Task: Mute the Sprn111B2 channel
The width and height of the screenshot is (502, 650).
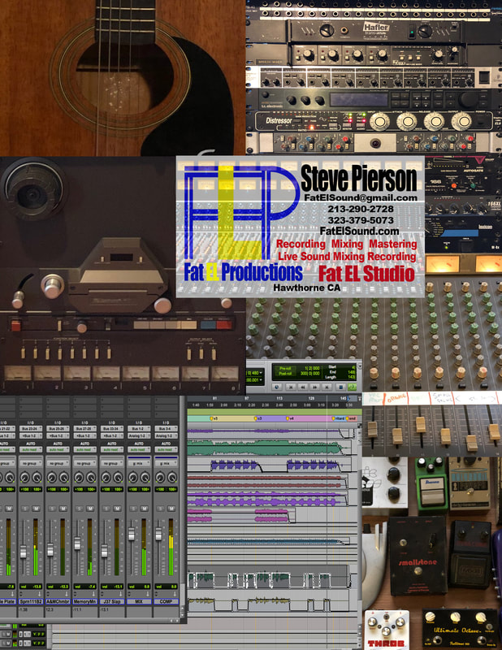Action: pos(36,509)
